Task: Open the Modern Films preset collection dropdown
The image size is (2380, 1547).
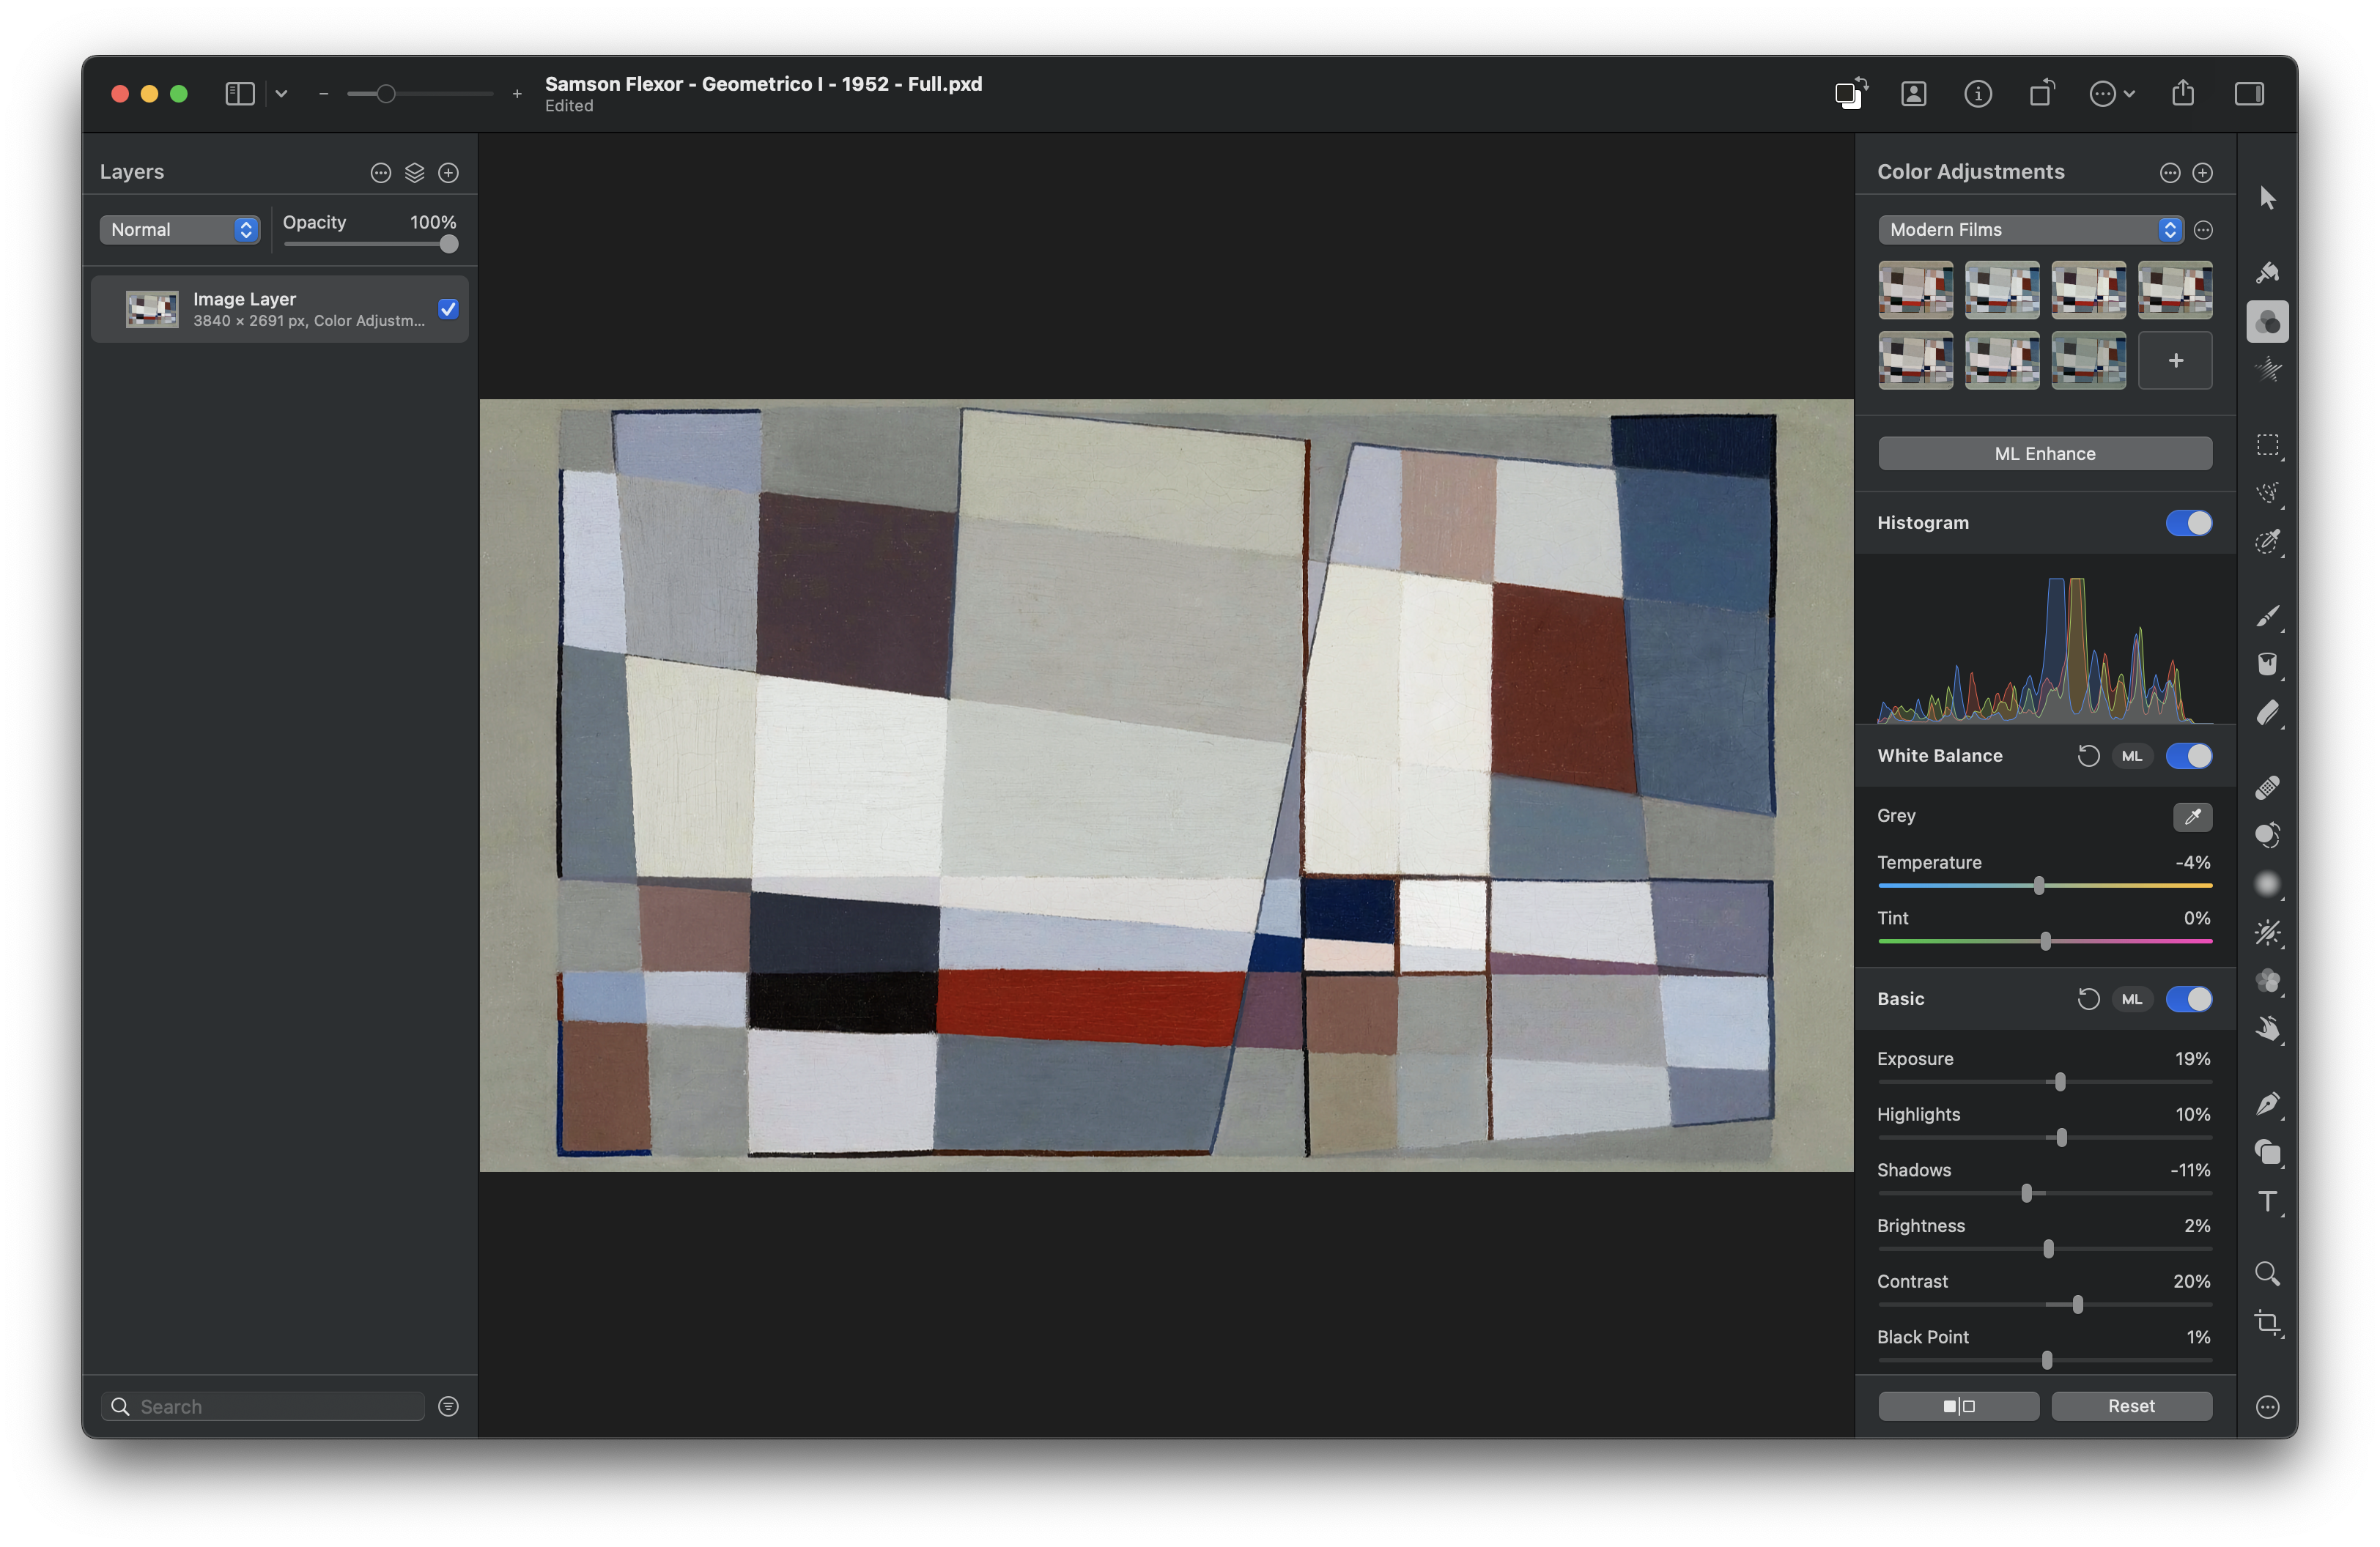Action: pos(2030,230)
